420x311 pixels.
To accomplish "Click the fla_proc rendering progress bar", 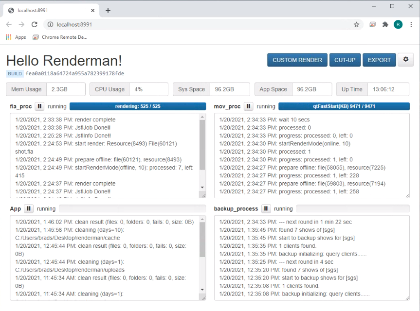I will point(138,106).
